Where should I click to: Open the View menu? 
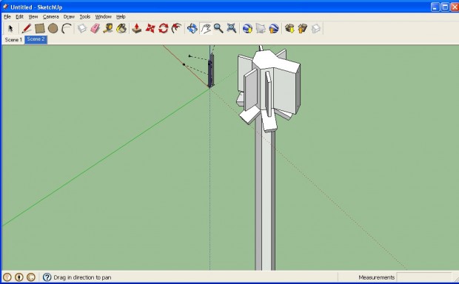click(33, 17)
